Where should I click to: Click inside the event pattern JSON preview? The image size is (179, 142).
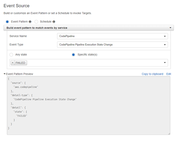pyautogui.click(x=89, y=106)
